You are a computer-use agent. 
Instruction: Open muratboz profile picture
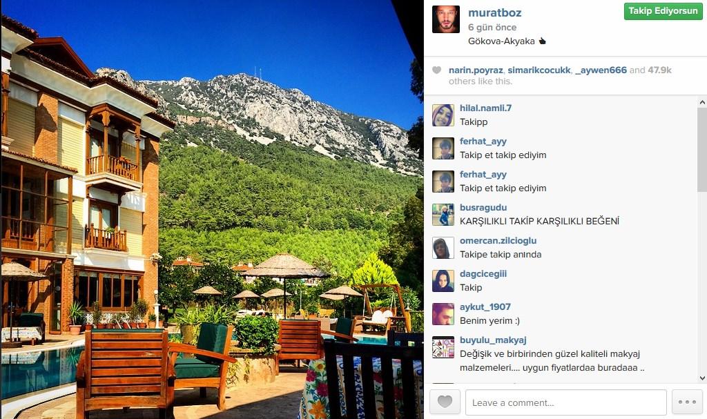tap(445, 19)
